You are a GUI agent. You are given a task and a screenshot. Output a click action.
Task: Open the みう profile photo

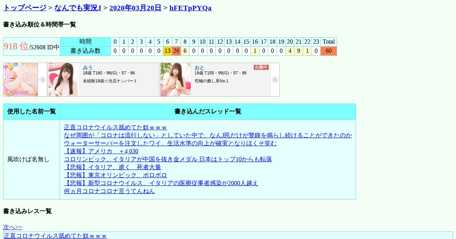click(x=64, y=80)
